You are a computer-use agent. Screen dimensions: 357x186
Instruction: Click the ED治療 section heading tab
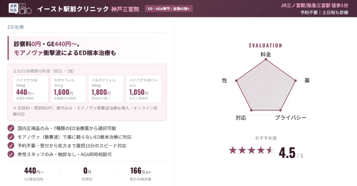pyautogui.click(x=16, y=27)
